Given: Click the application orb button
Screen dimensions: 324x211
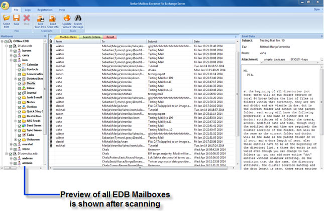Looking at the screenshot, I should pos(5,6).
